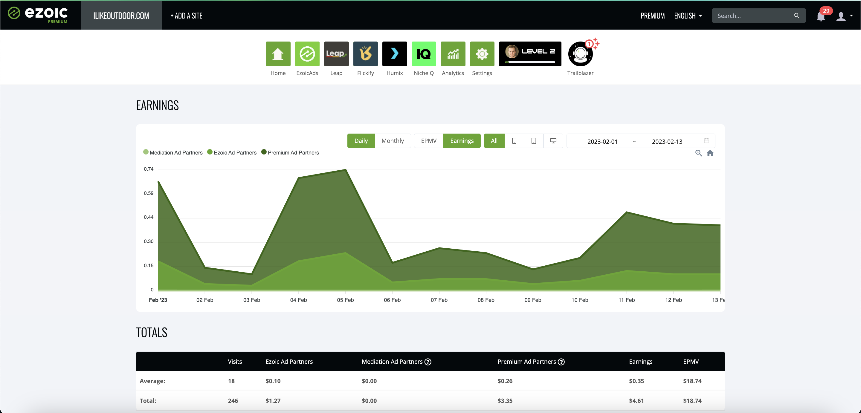Select the All devices filter
This screenshot has height=413, width=861.
[x=494, y=141]
